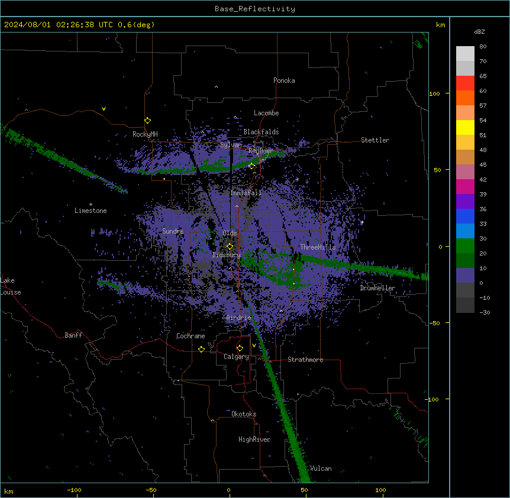The width and height of the screenshot is (510, 498).
Task: Click the Olds label
Action: pyautogui.click(x=230, y=233)
